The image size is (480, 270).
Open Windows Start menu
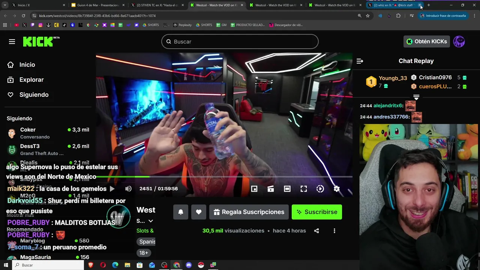click(x=6, y=265)
